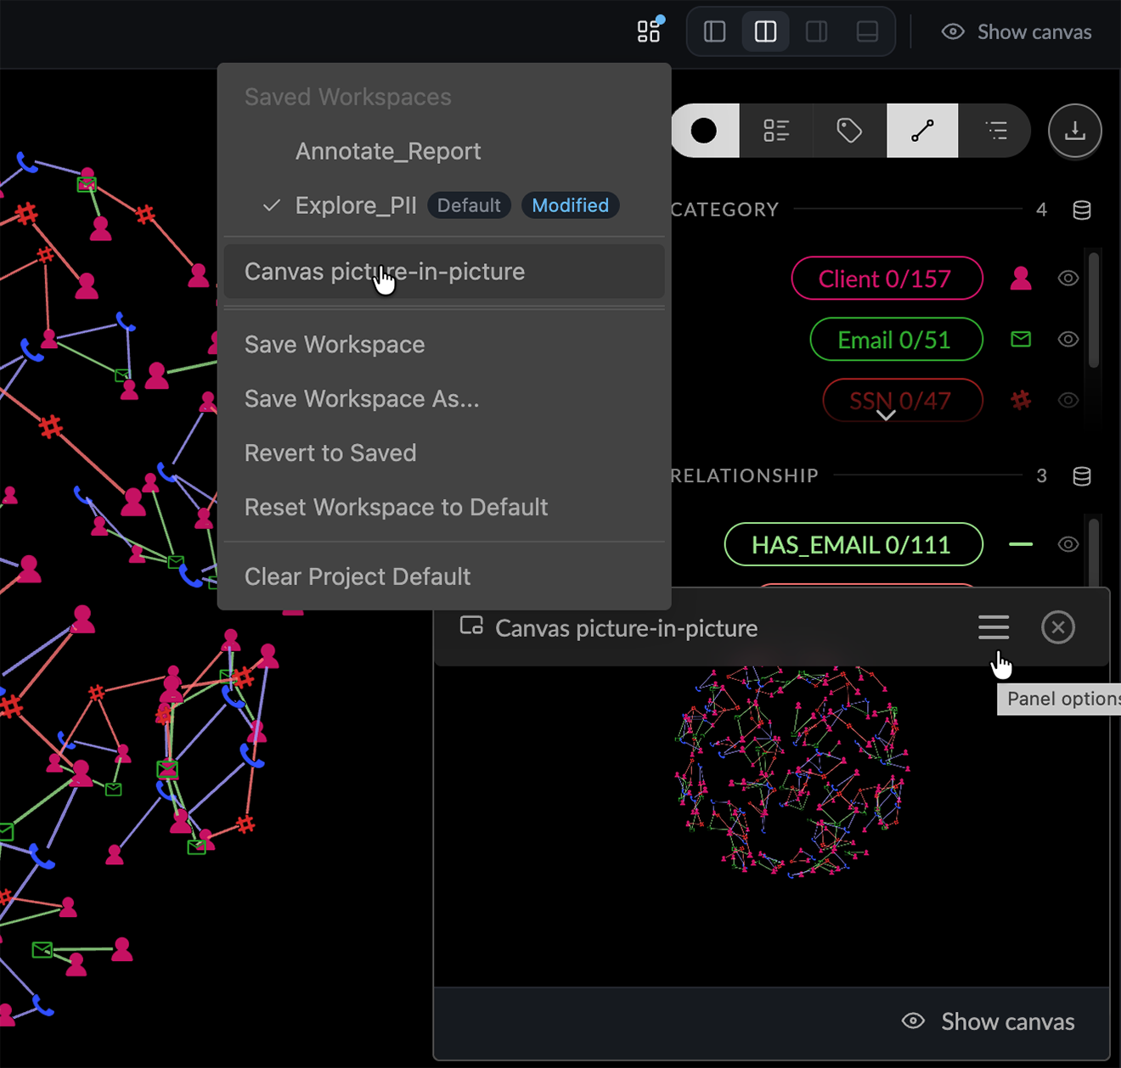1121x1068 pixels.
Task: Open the workspaces menu icon
Action: [x=649, y=31]
